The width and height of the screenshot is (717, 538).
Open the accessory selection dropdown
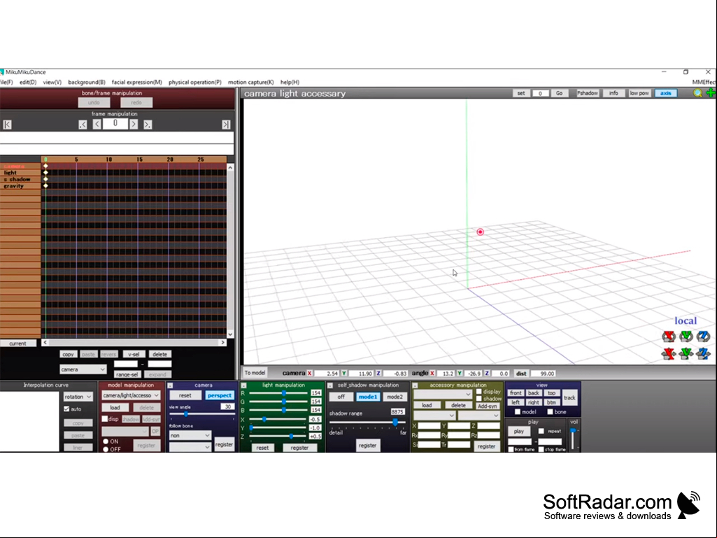(x=442, y=394)
